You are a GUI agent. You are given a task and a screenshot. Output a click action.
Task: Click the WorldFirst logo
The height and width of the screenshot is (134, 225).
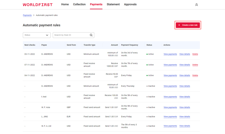[38, 5]
